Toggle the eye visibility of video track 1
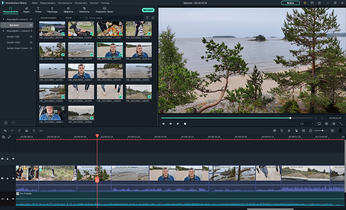The height and width of the screenshot is (210, 346). (13, 178)
